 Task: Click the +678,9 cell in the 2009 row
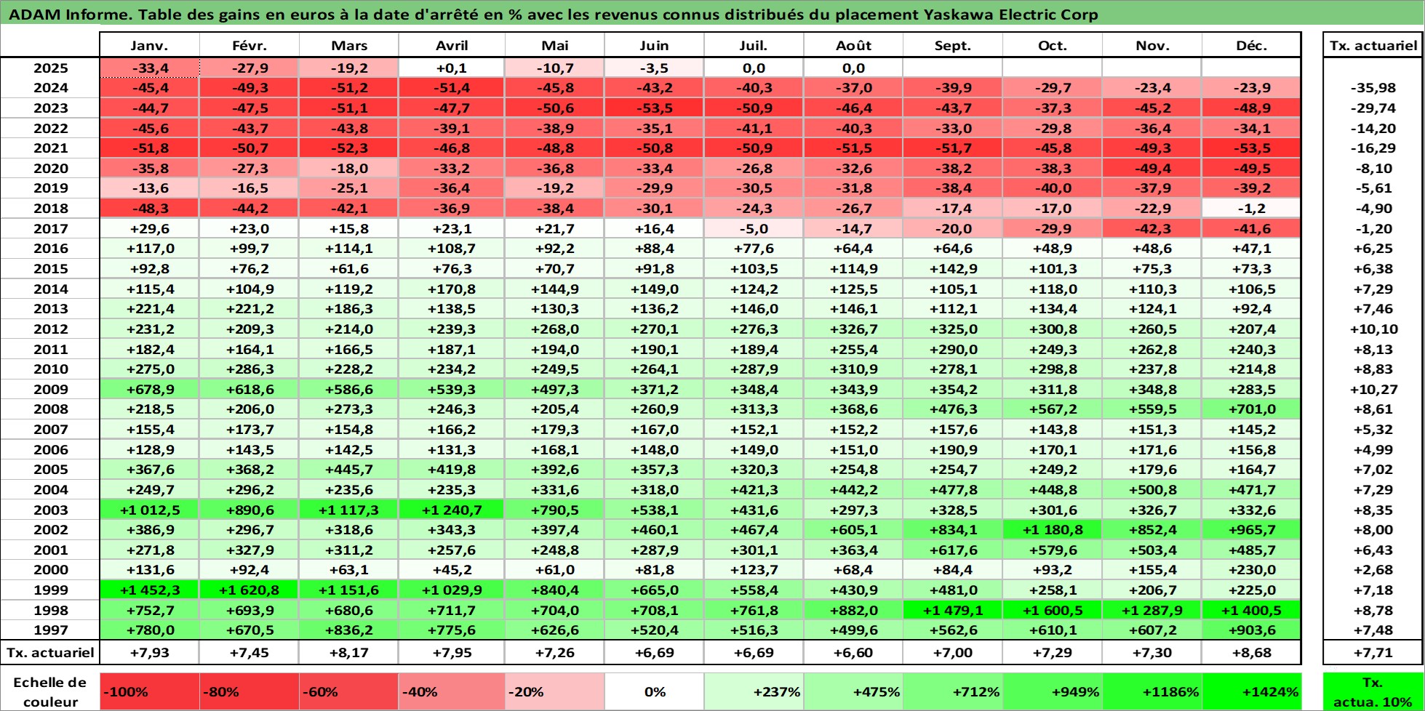150,389
